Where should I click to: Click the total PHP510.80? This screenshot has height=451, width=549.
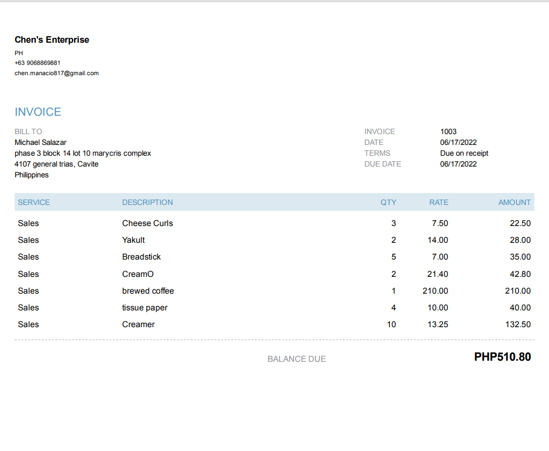tap(502, 357)
